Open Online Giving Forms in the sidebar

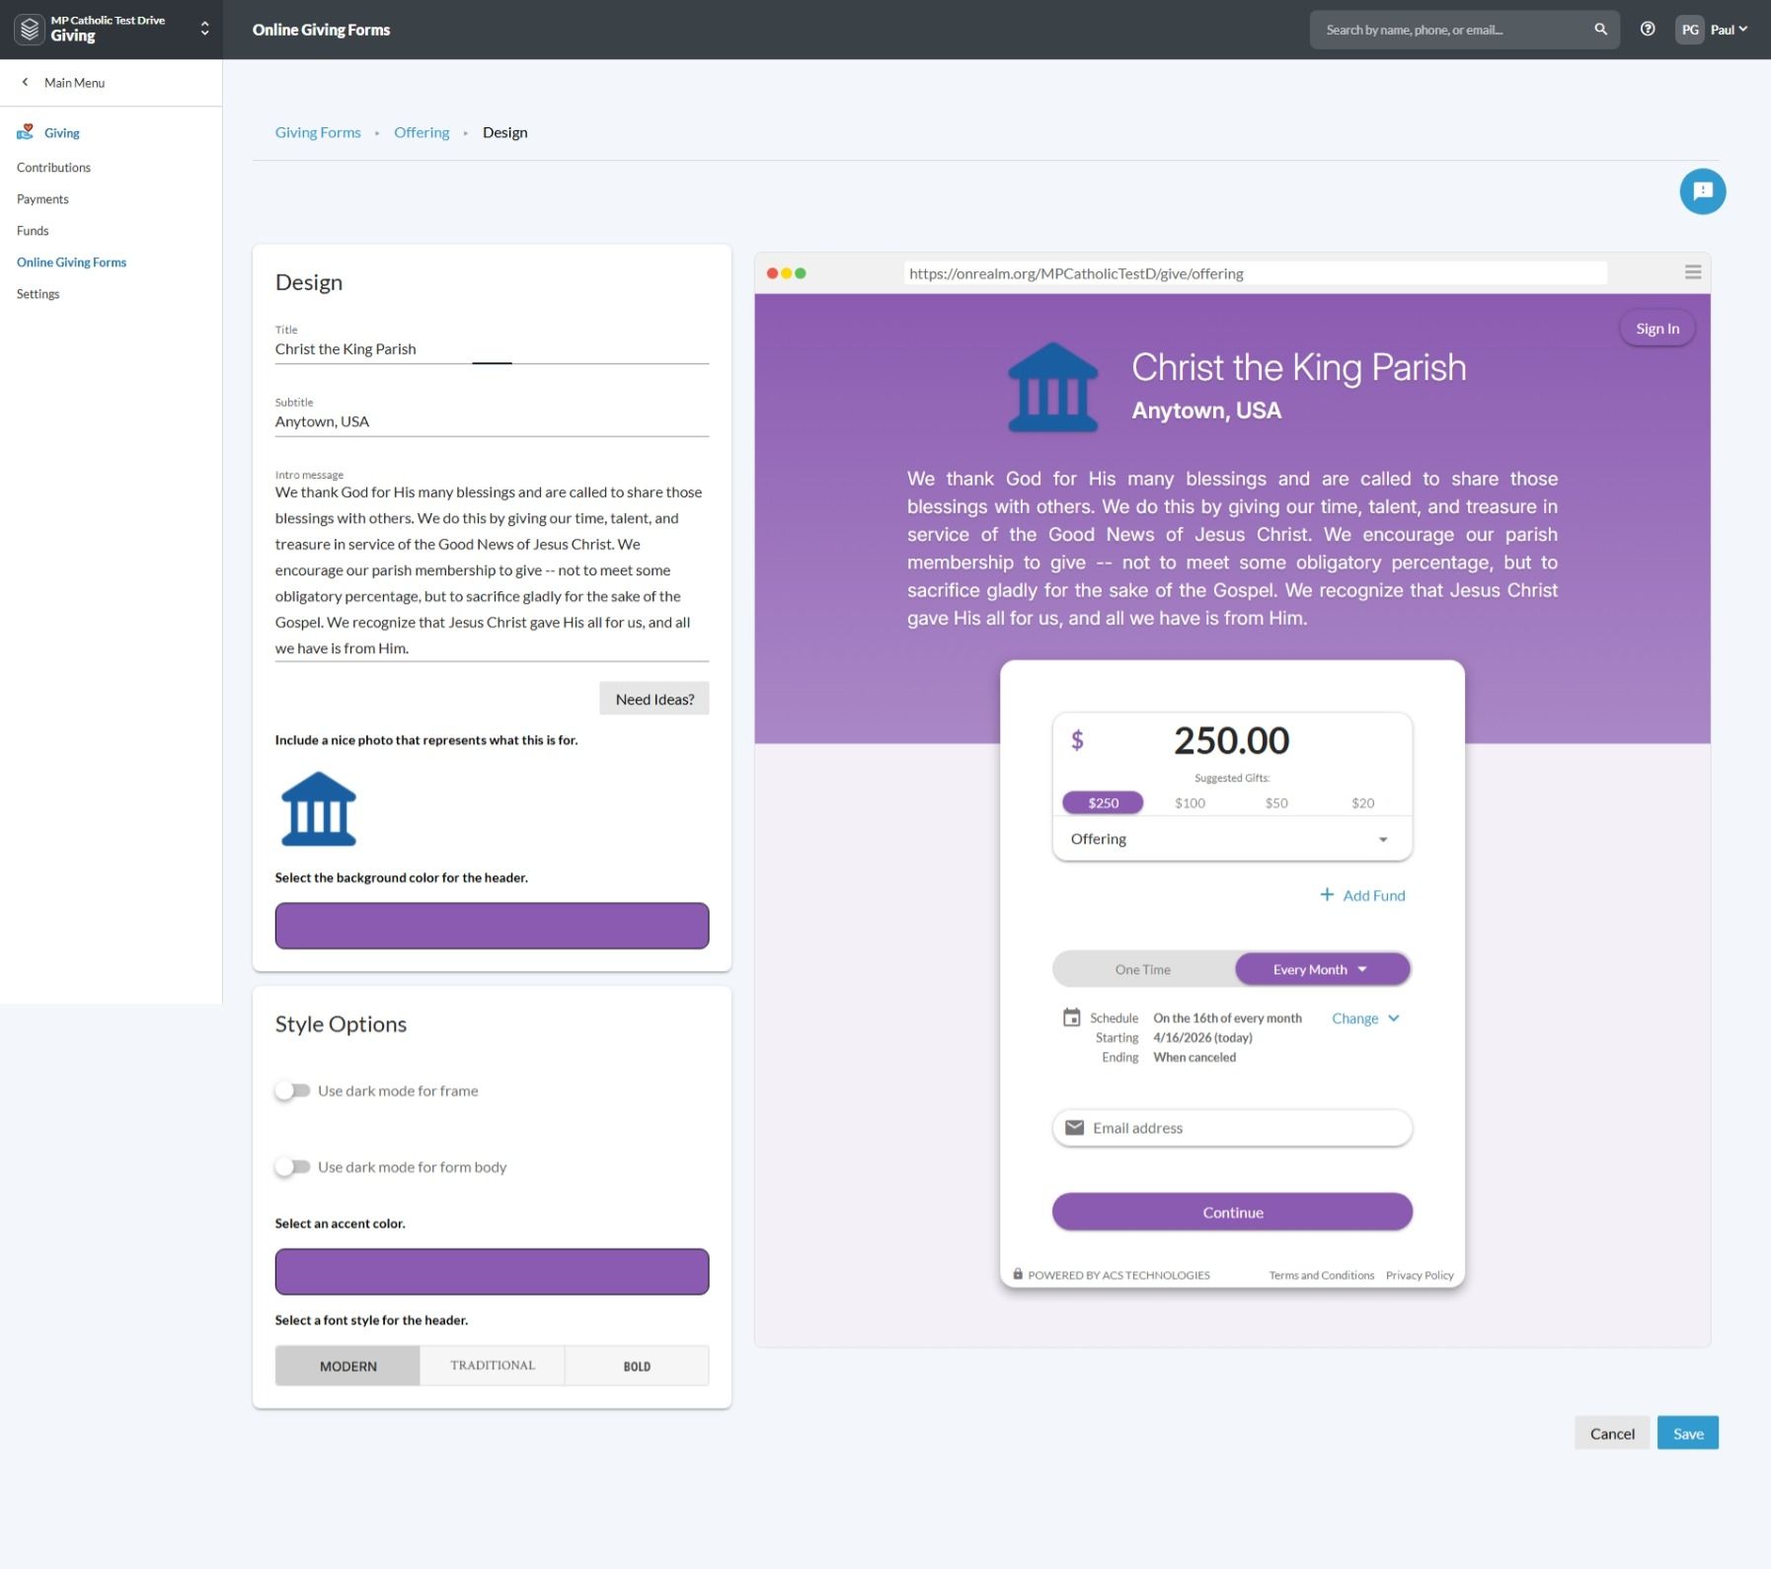click(x=71, y=262)
